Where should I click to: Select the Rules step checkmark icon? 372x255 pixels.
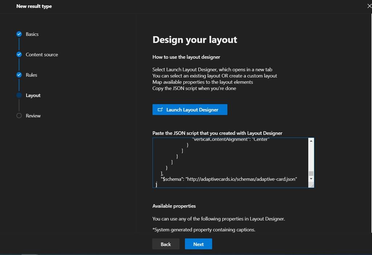pos(19,75)
